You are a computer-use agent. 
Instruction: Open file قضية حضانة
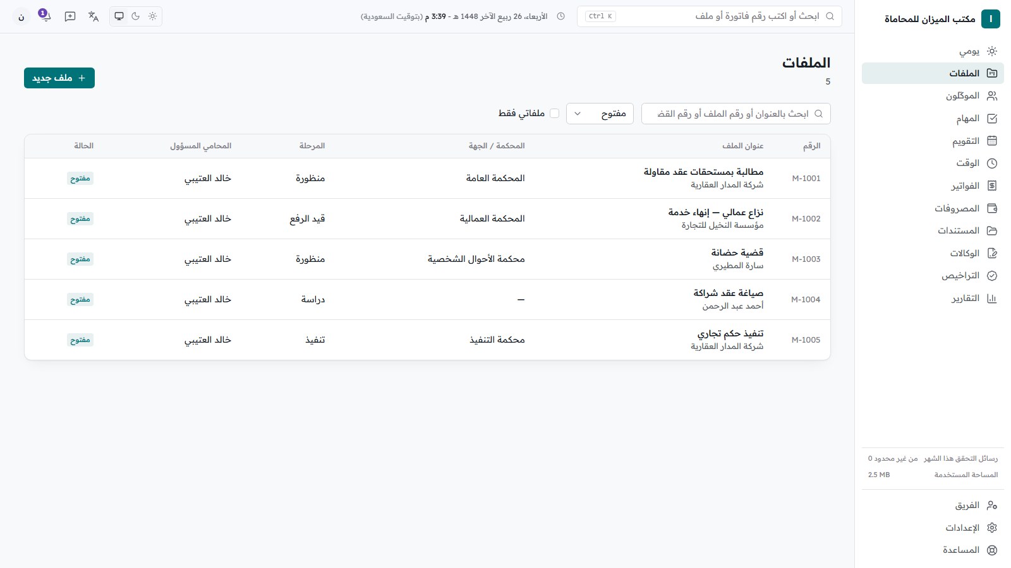(737, 252)
